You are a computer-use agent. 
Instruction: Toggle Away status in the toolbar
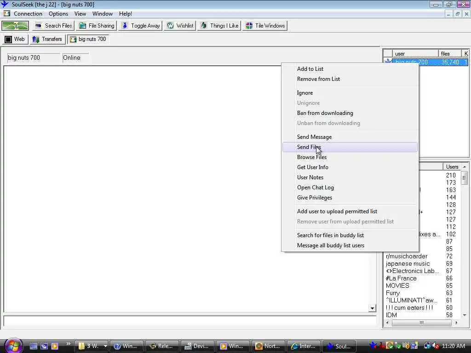(x=141, y=26)
